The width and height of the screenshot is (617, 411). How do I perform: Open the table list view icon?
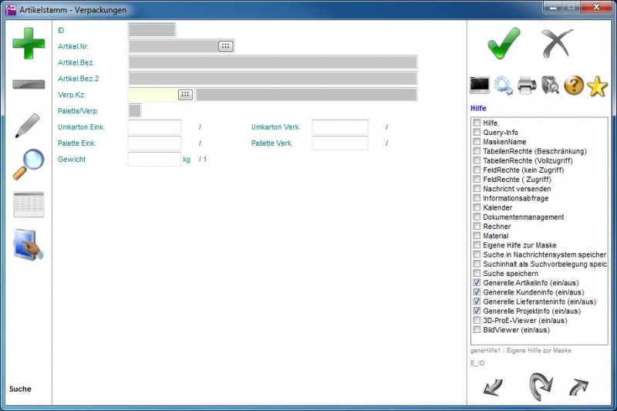point(29,204)
